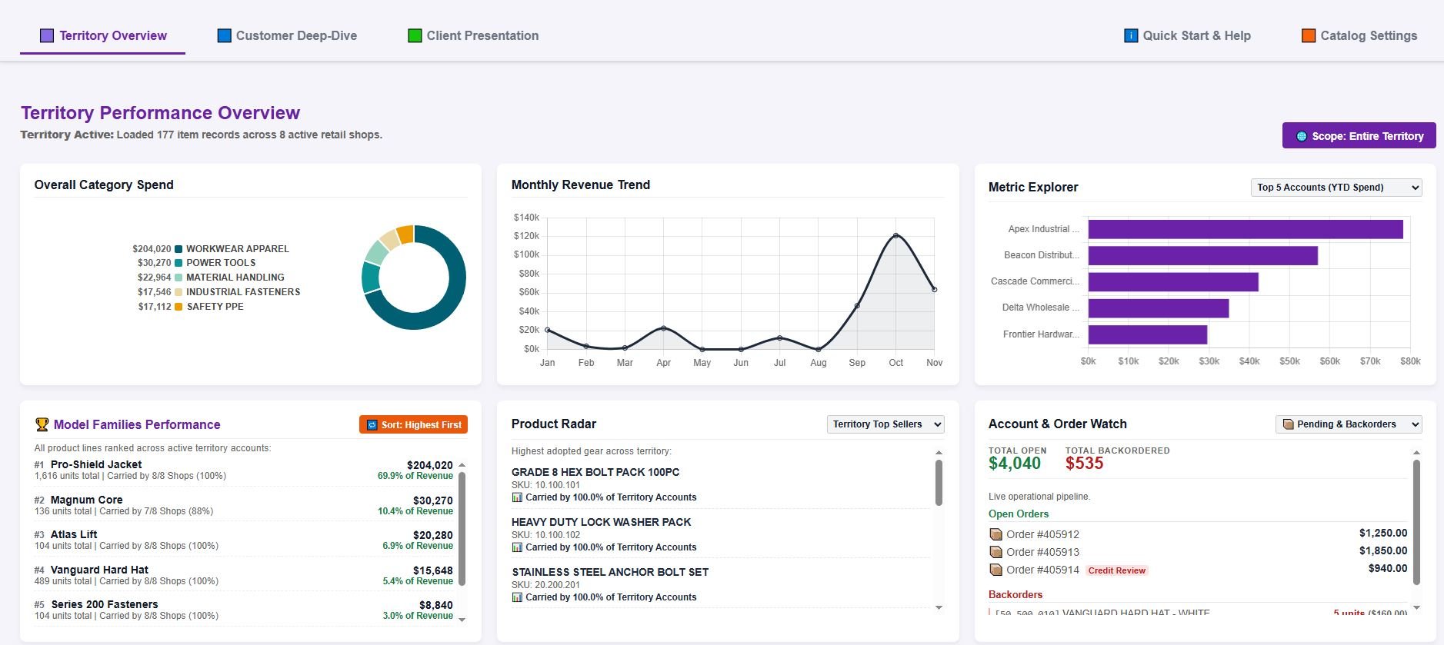This screenshot has height=645, width=1444.
Task: Click the Pro-Shield Jacket row title
Action: click(96, 464)
